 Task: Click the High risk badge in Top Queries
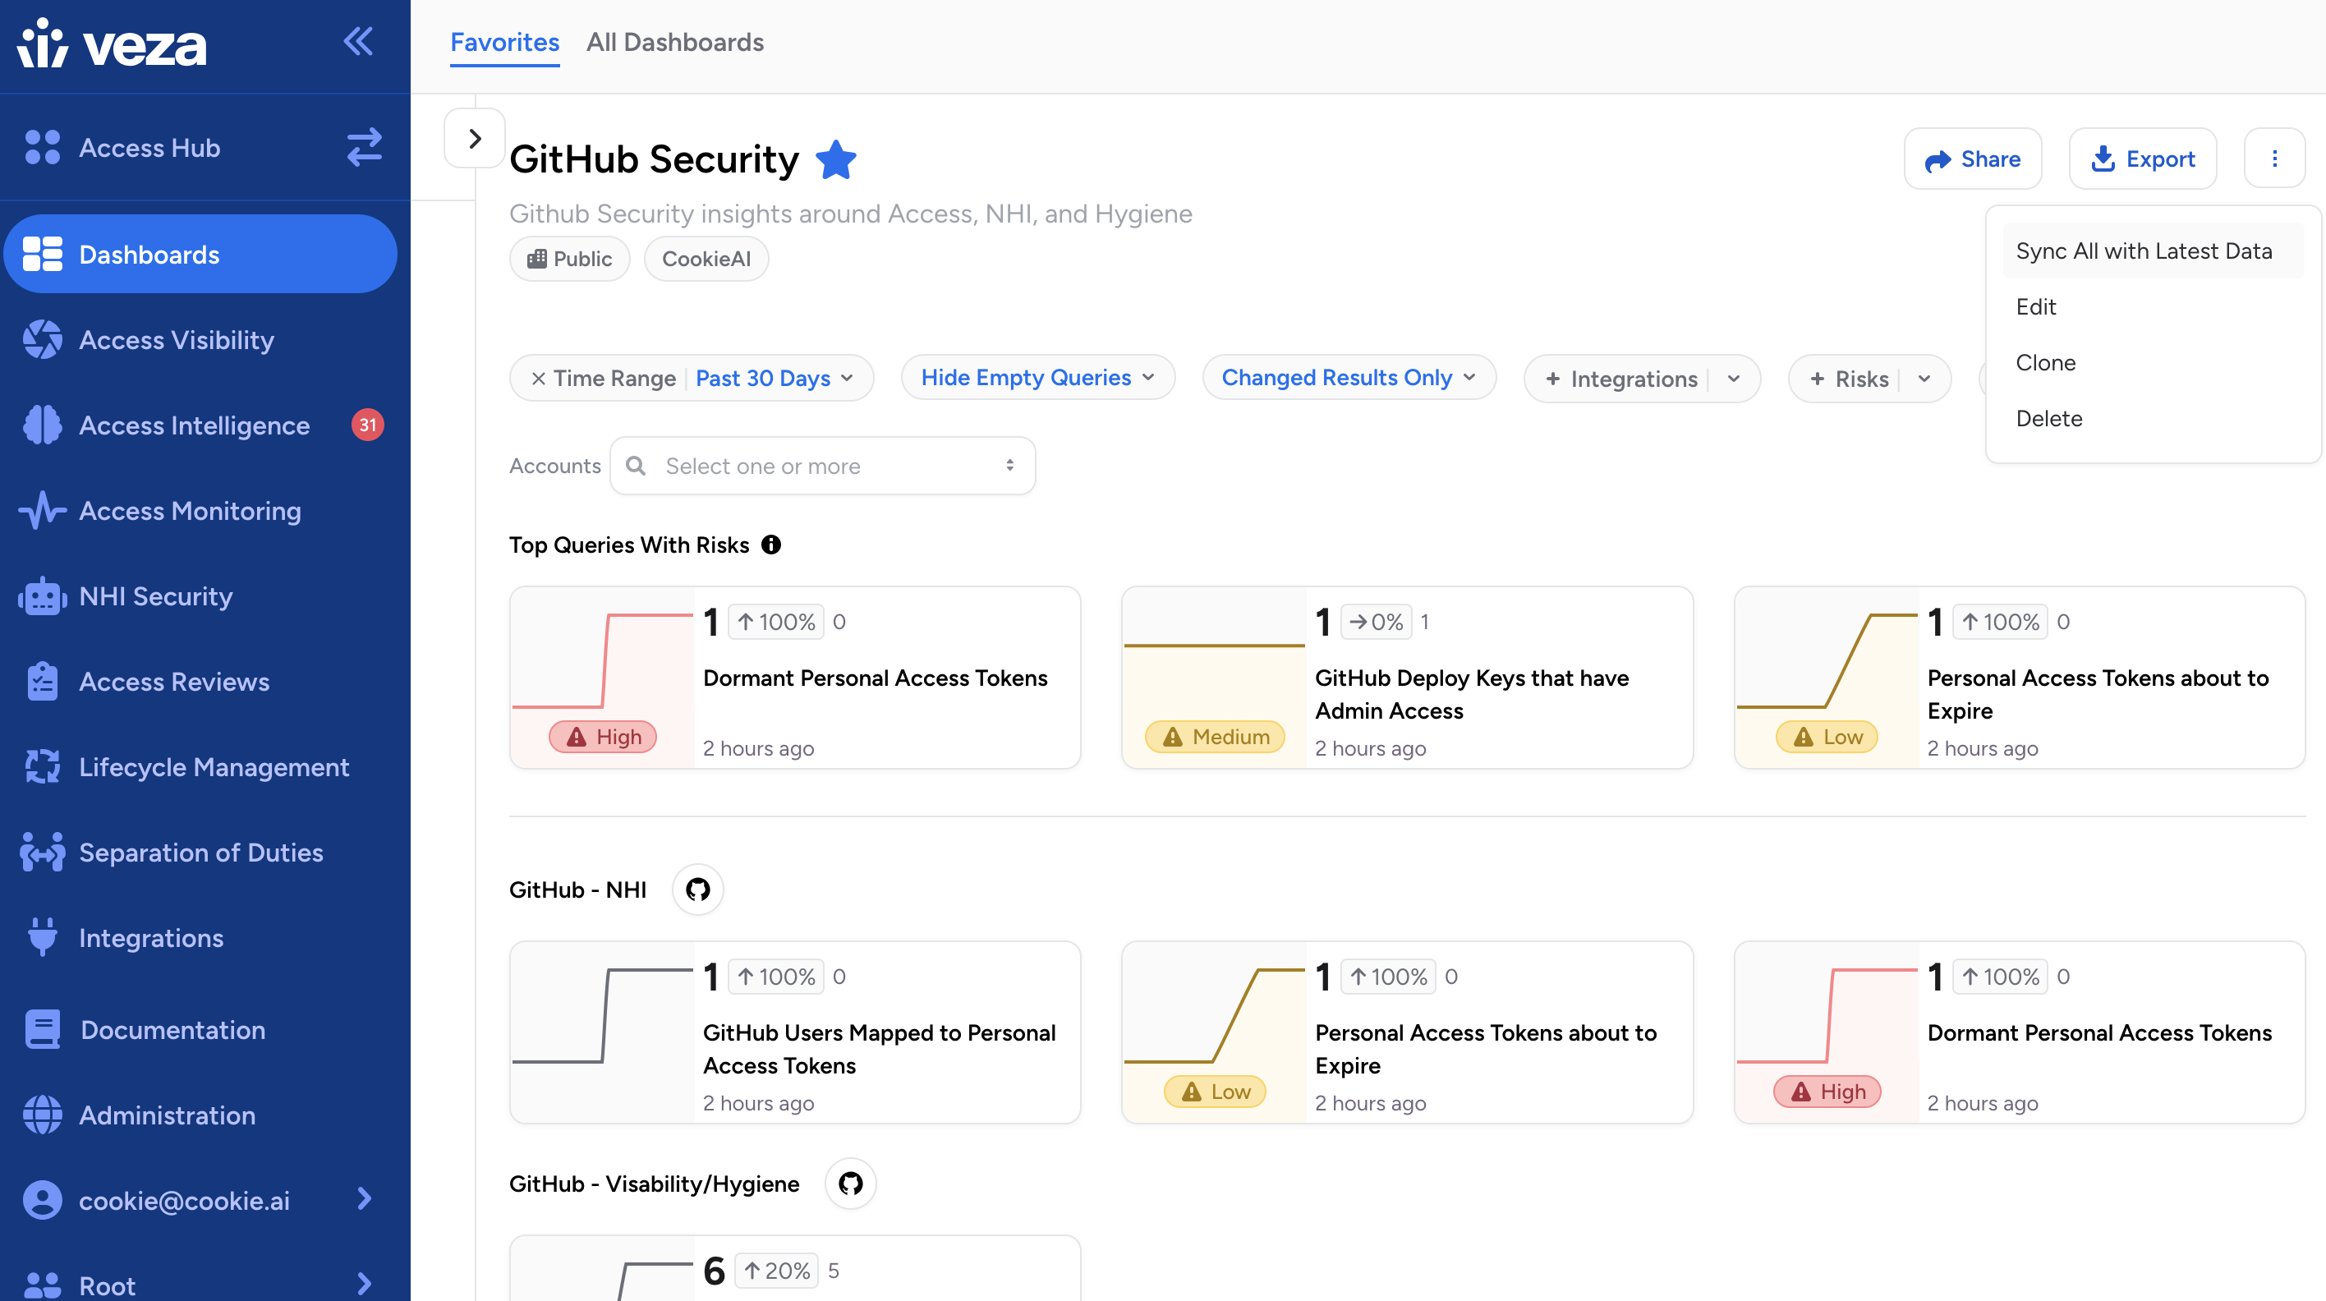point(603,737)
